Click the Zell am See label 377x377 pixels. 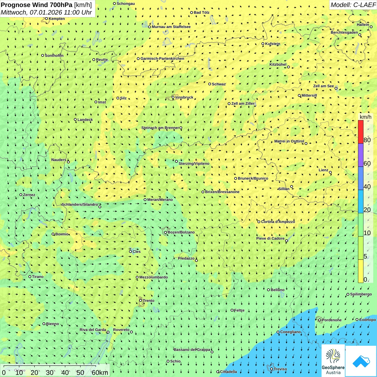pos(323,86)
